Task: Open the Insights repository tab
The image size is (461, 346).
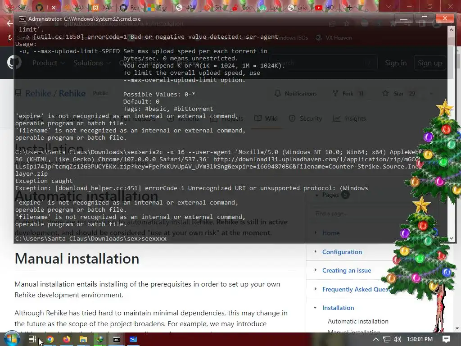Action: click(x=349, y=118)
